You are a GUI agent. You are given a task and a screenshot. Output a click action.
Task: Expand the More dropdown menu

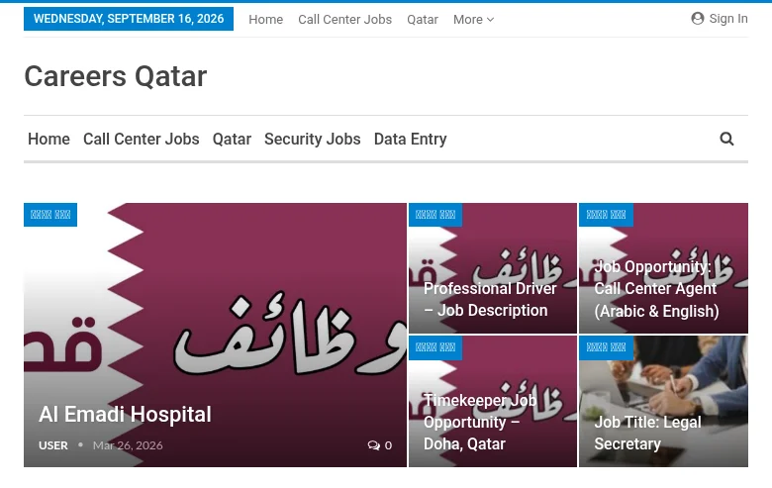[x=473, y=19]
